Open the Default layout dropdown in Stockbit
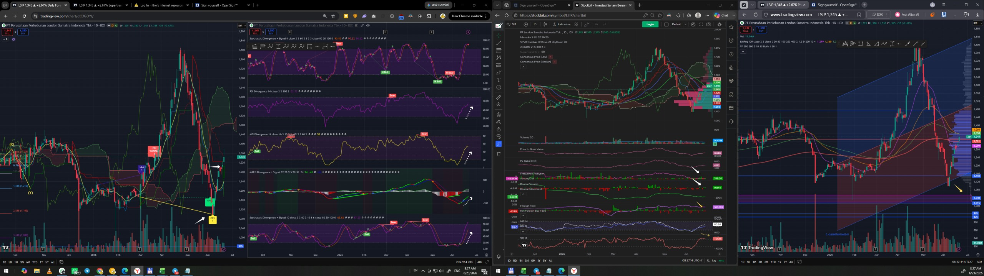Screen dimensions: 984x276 679,24
